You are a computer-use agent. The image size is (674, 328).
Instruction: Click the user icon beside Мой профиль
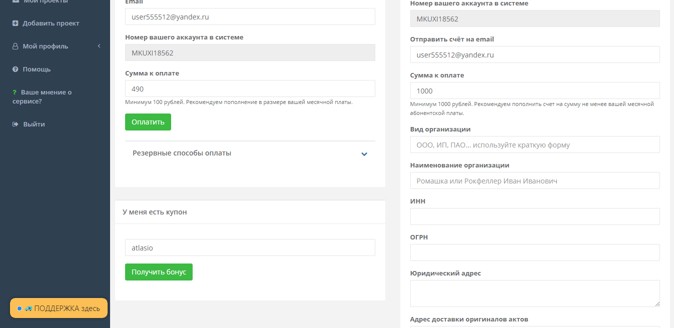[x=16, y=46]
